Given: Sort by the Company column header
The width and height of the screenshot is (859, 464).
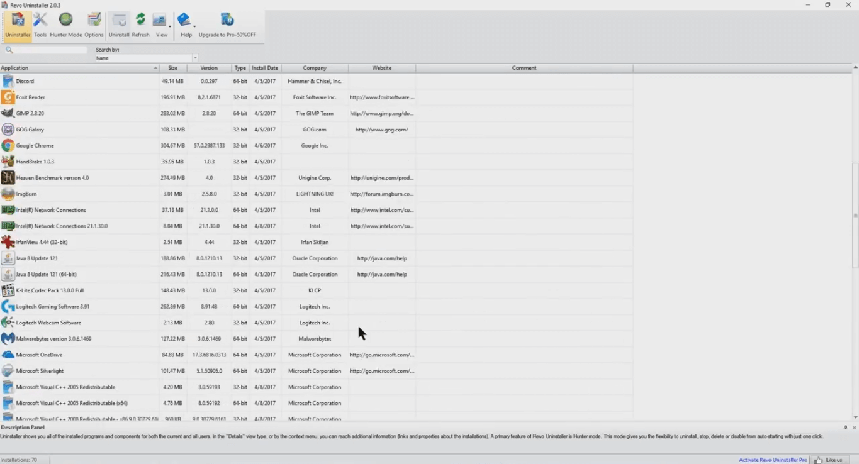Looking at the screenshot, I should 315,68.
